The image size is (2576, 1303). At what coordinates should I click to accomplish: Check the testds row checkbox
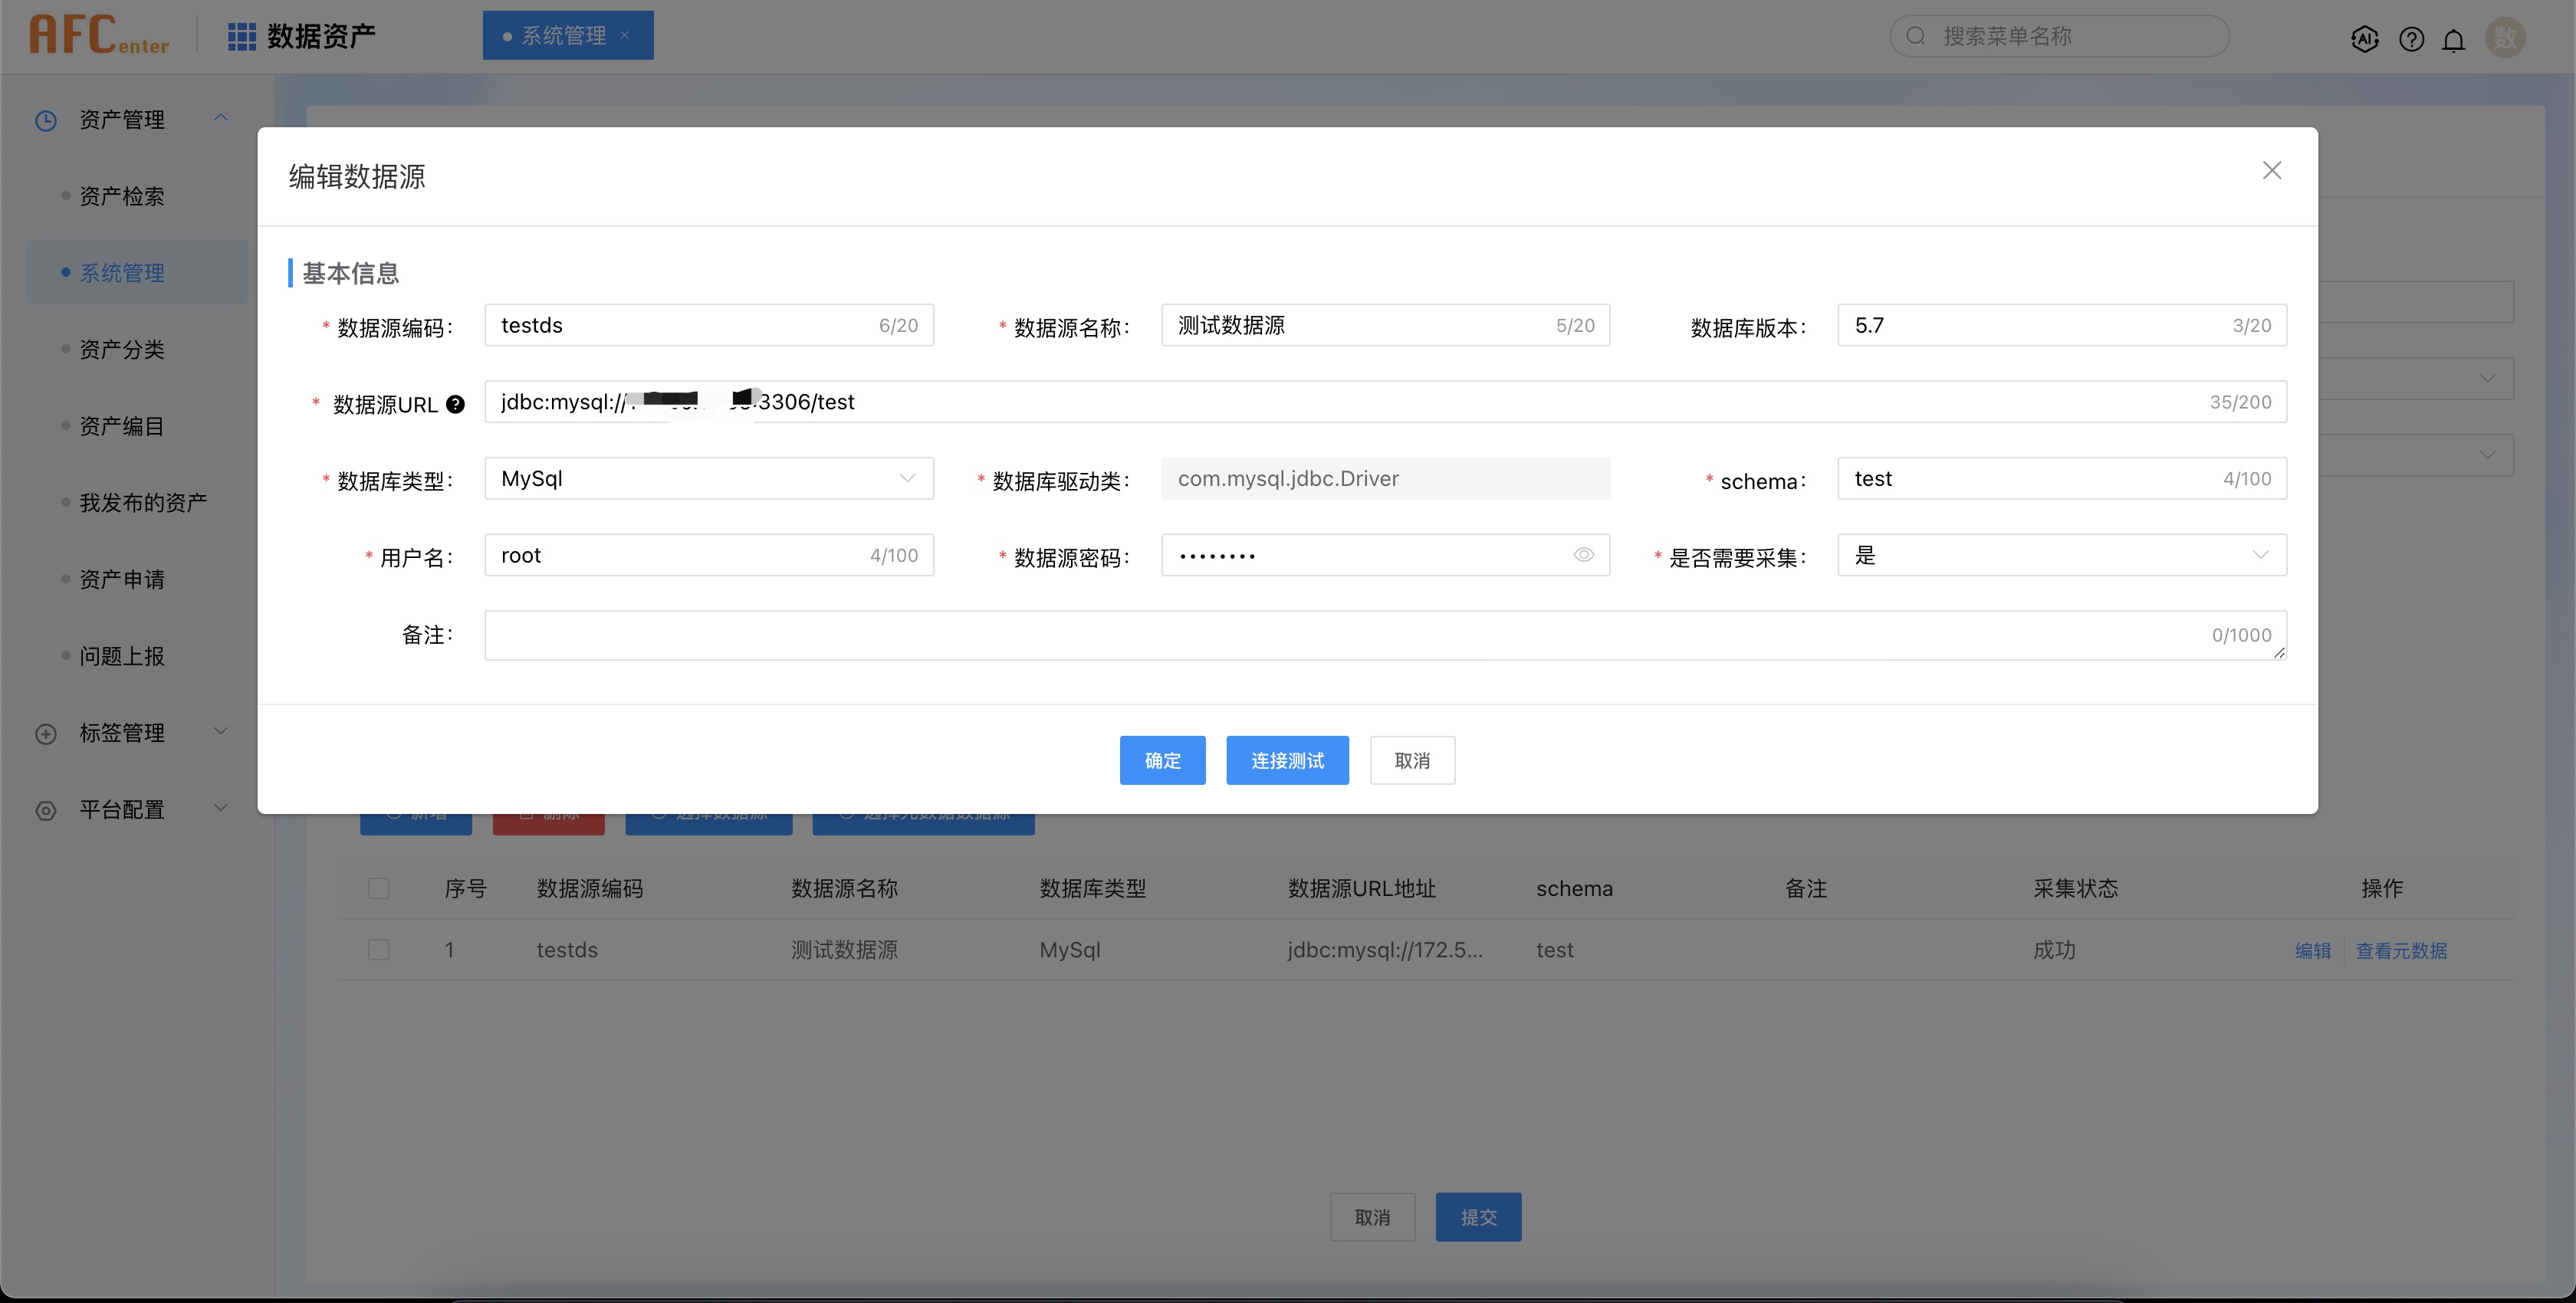(378, 949)
